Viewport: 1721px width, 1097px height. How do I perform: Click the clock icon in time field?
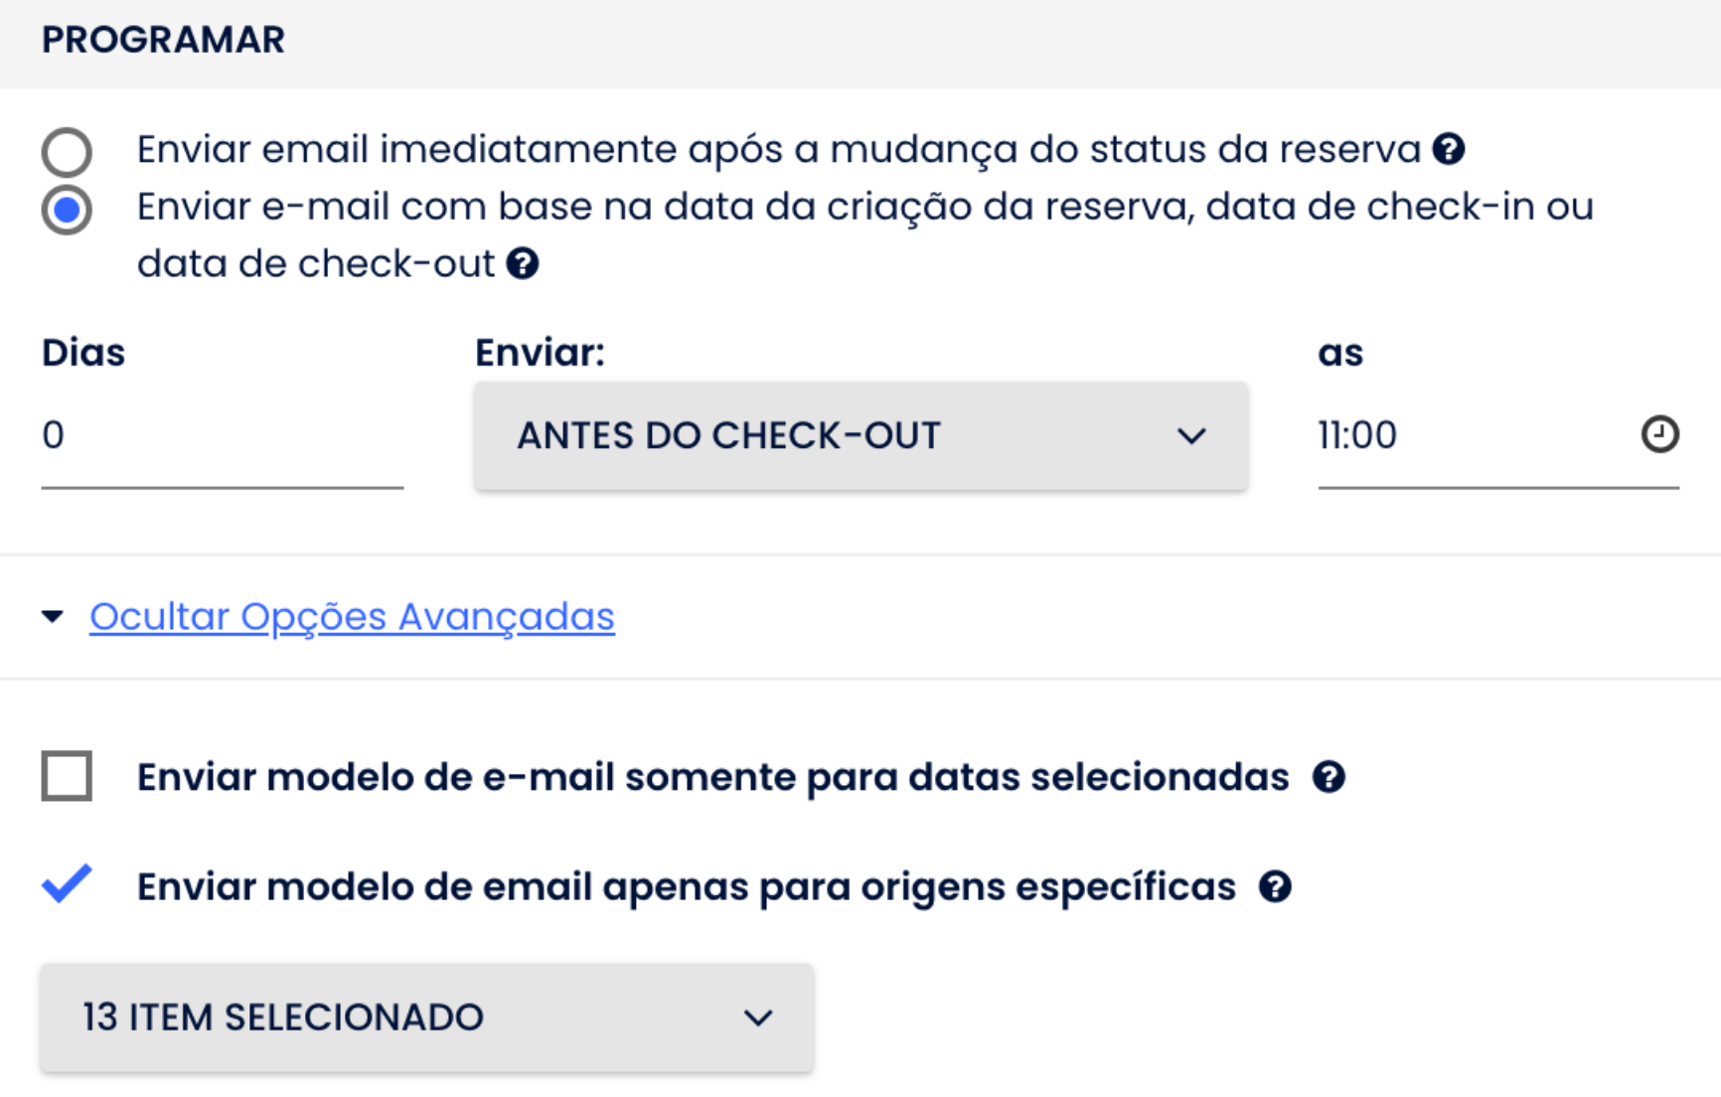tap(1659, 434)
